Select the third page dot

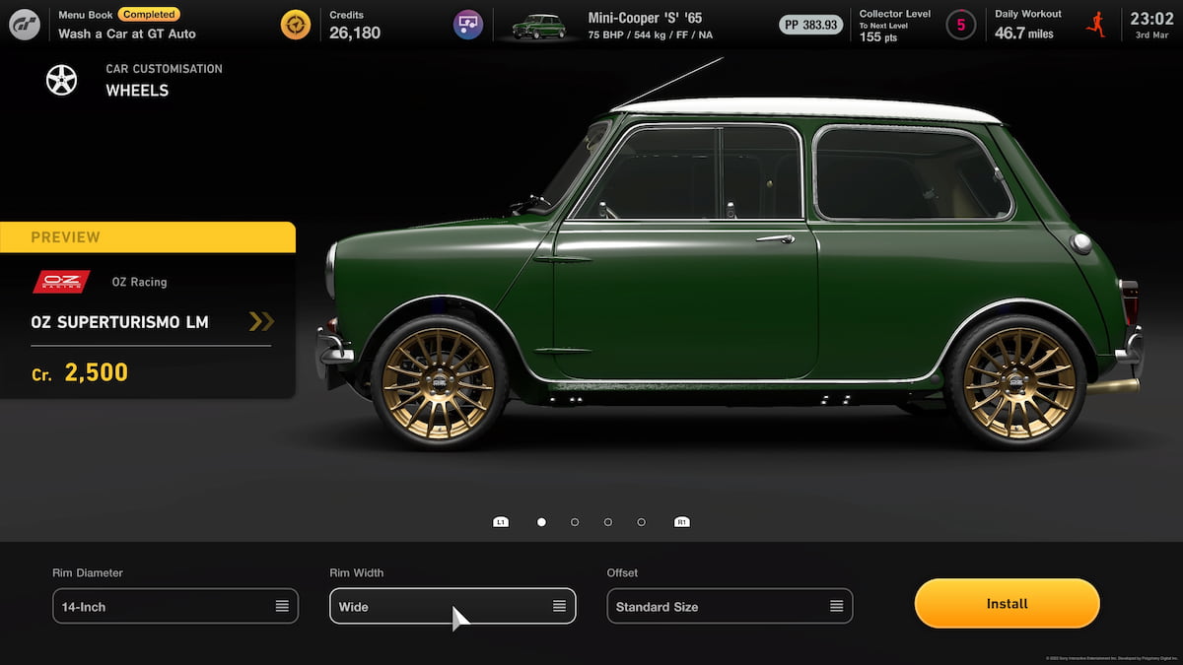(608, 522)
